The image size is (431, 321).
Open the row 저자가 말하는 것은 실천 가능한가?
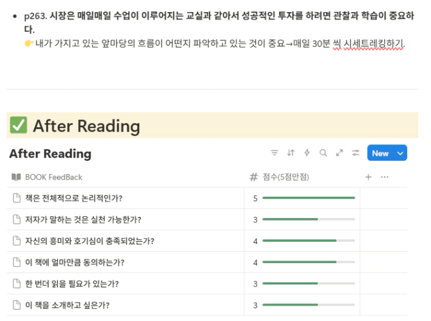[x=83, y=220]
